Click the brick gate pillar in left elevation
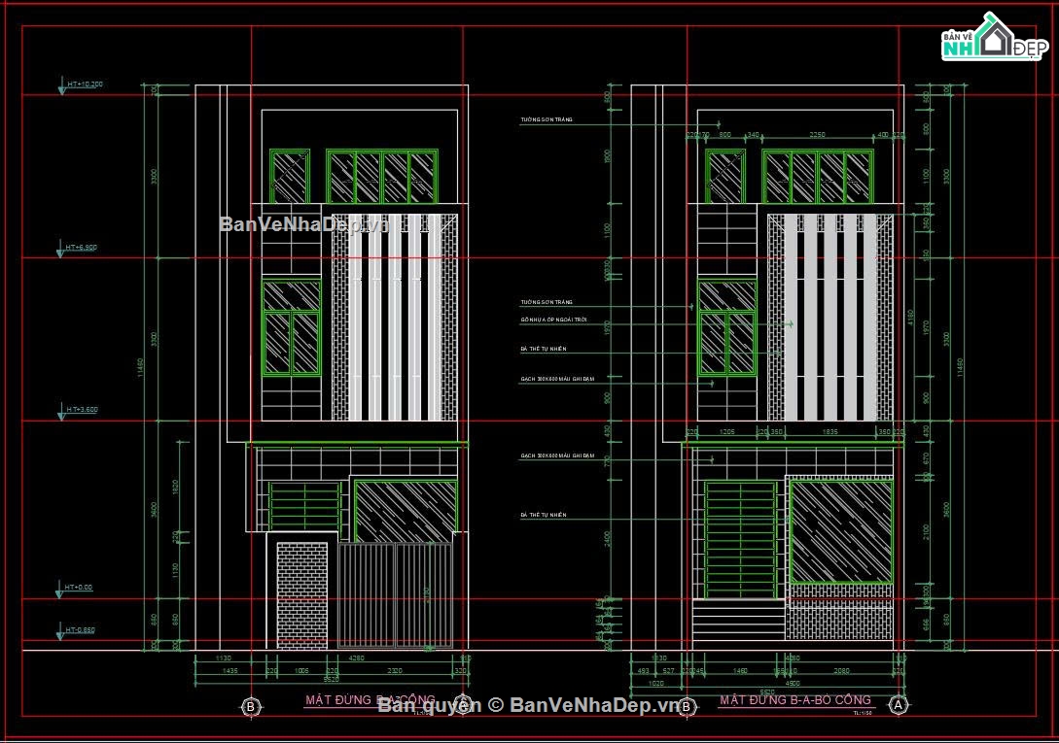This screenshot has width=1059, height=743. (x=302, y=595)
